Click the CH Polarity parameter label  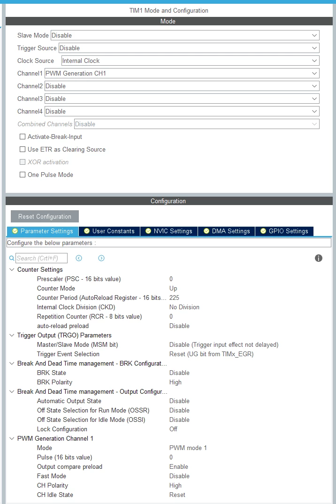tap(53, 485)
